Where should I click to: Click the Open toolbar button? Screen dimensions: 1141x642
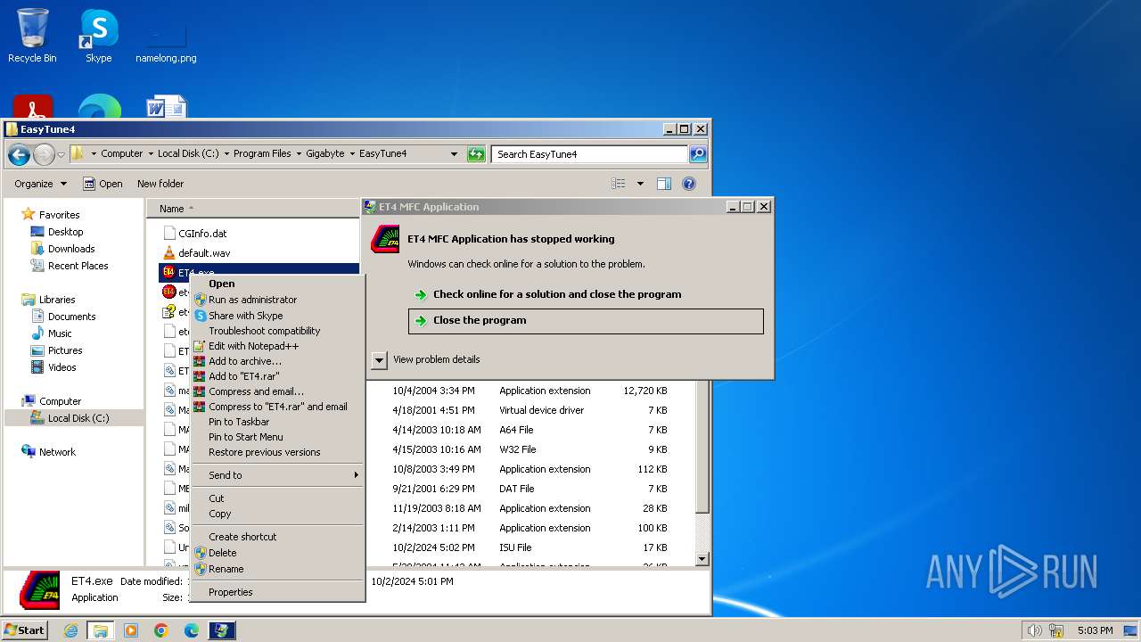coord(103,184)
